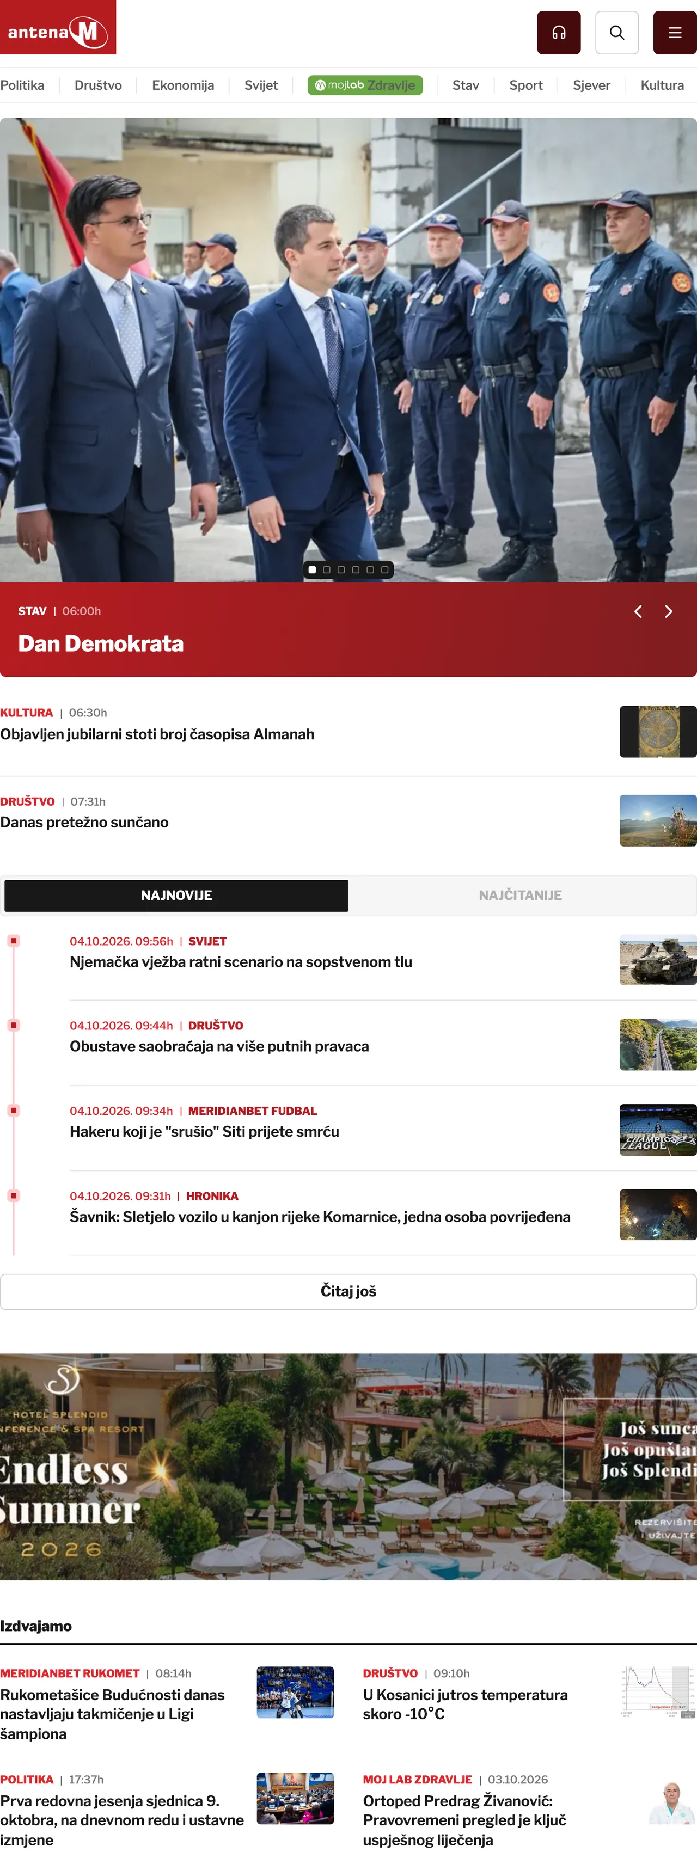This screenshot has height=1858, width=697.
Task: Show next slide with right arrow
Action: [x=669, y=612]
